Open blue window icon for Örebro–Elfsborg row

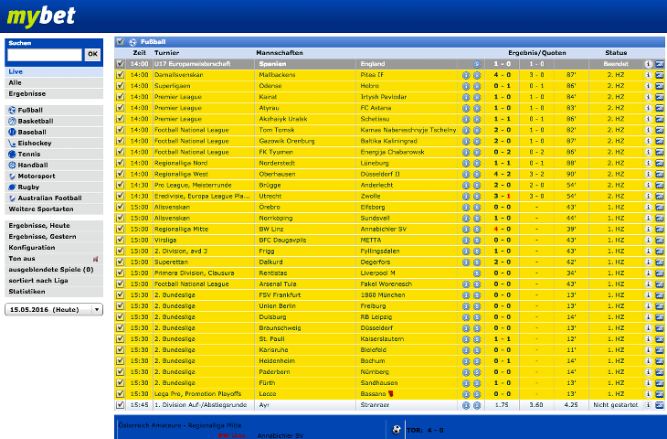tap(660, 207)
